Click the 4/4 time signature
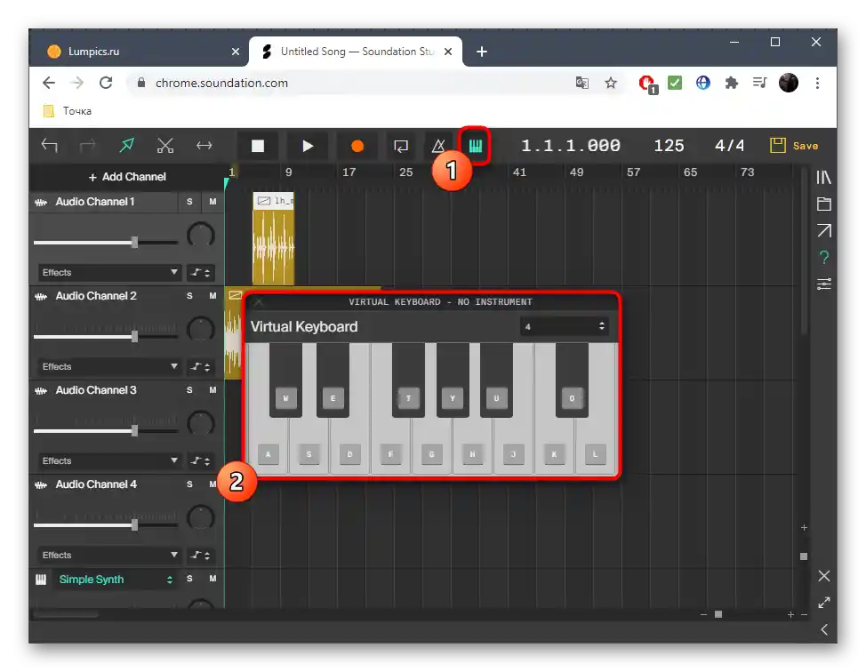 coord(729,146)
